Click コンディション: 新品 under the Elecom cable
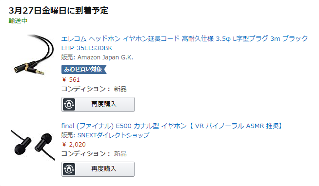Image resolution: width=319 pixels, height=186 pixels. 94,89
